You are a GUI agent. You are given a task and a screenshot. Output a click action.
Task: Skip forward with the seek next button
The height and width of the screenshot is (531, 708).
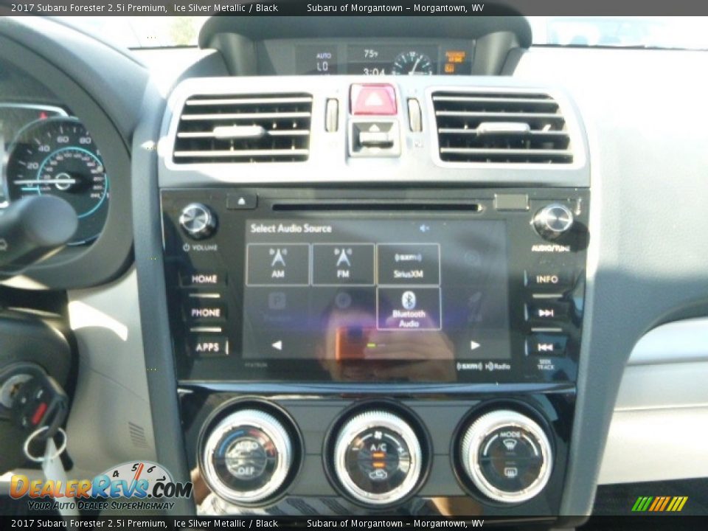click(x=546, y=313)
